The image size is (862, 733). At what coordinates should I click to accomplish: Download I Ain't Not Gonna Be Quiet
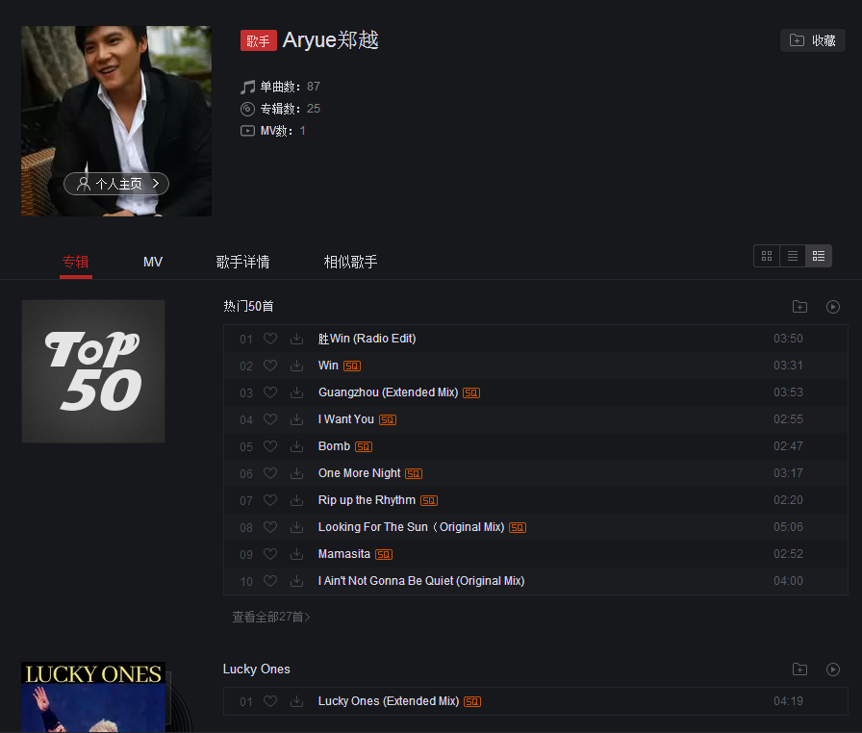[297, 581]
